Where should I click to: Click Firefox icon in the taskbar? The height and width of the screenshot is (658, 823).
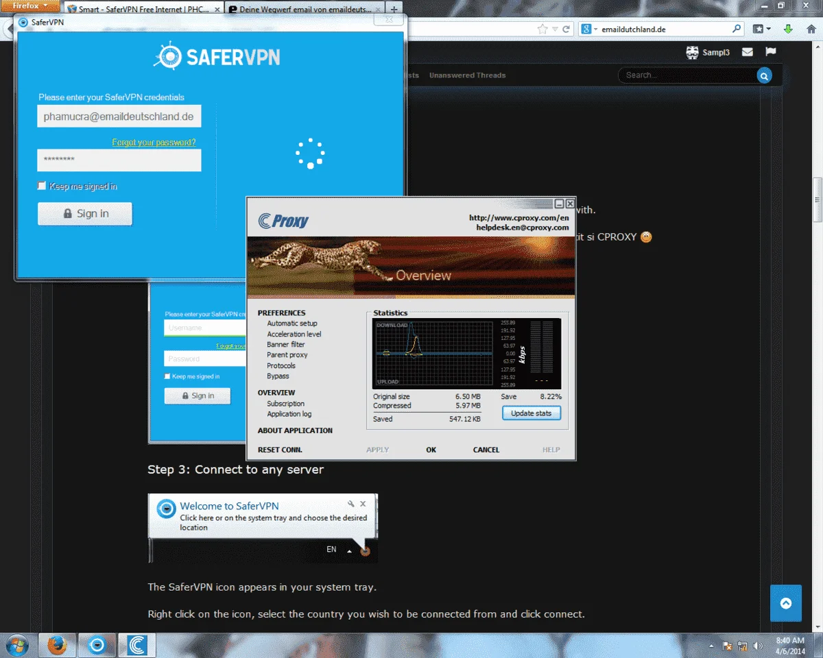(57, 646)
